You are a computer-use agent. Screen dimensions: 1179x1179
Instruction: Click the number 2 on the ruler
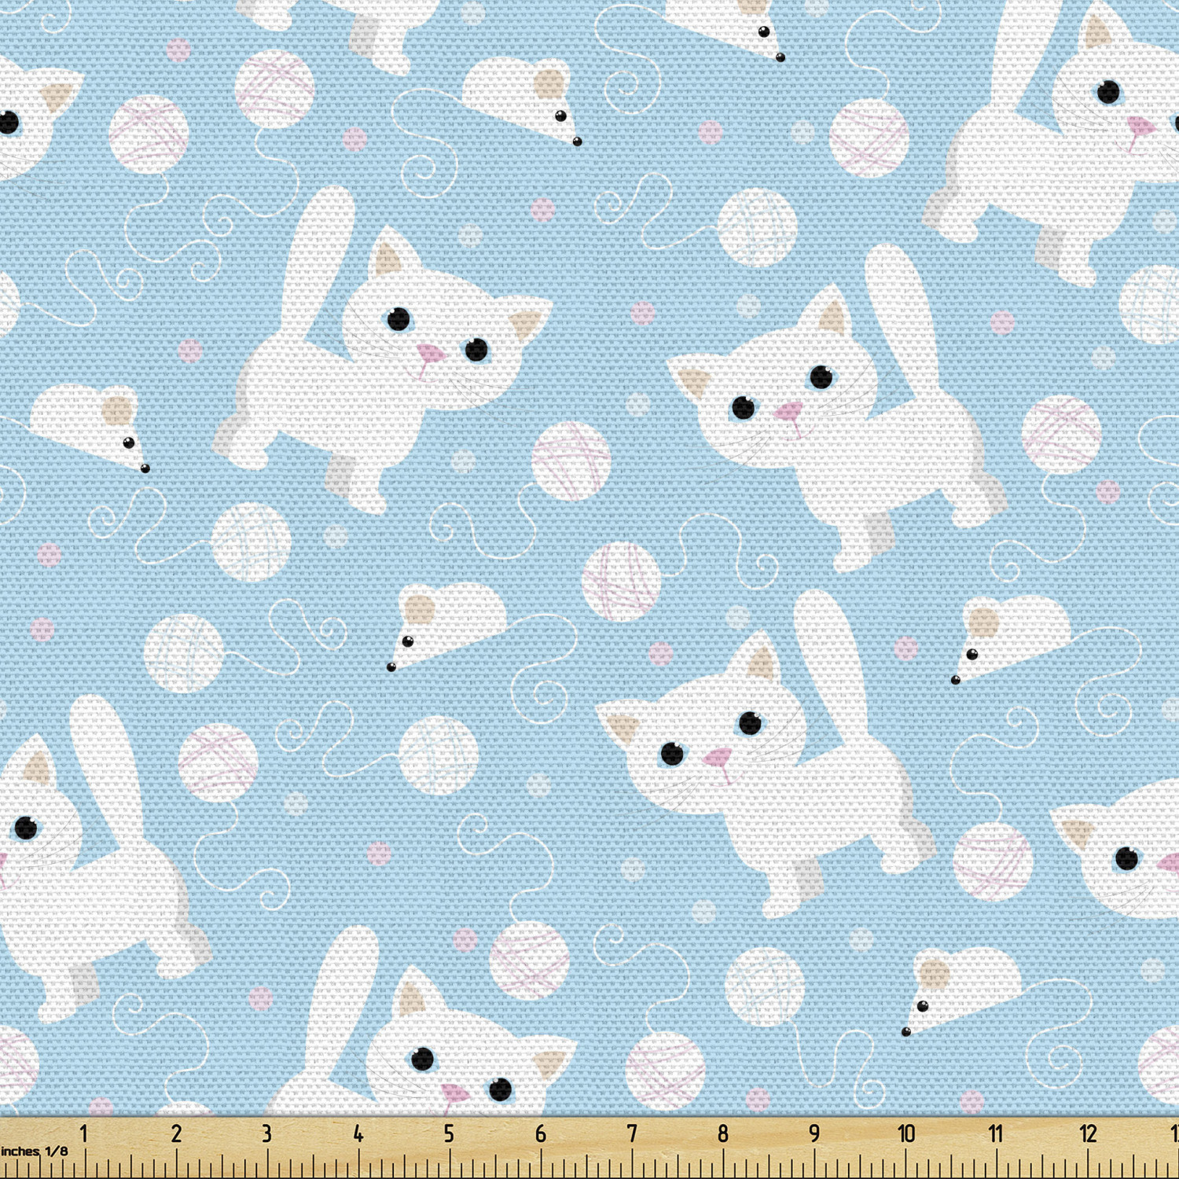point(176,1133)
